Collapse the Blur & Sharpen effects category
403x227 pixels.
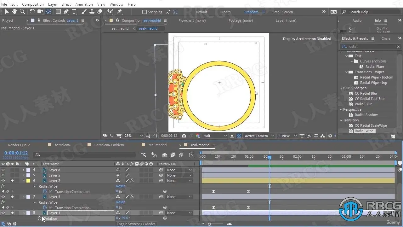click(341, 88)
